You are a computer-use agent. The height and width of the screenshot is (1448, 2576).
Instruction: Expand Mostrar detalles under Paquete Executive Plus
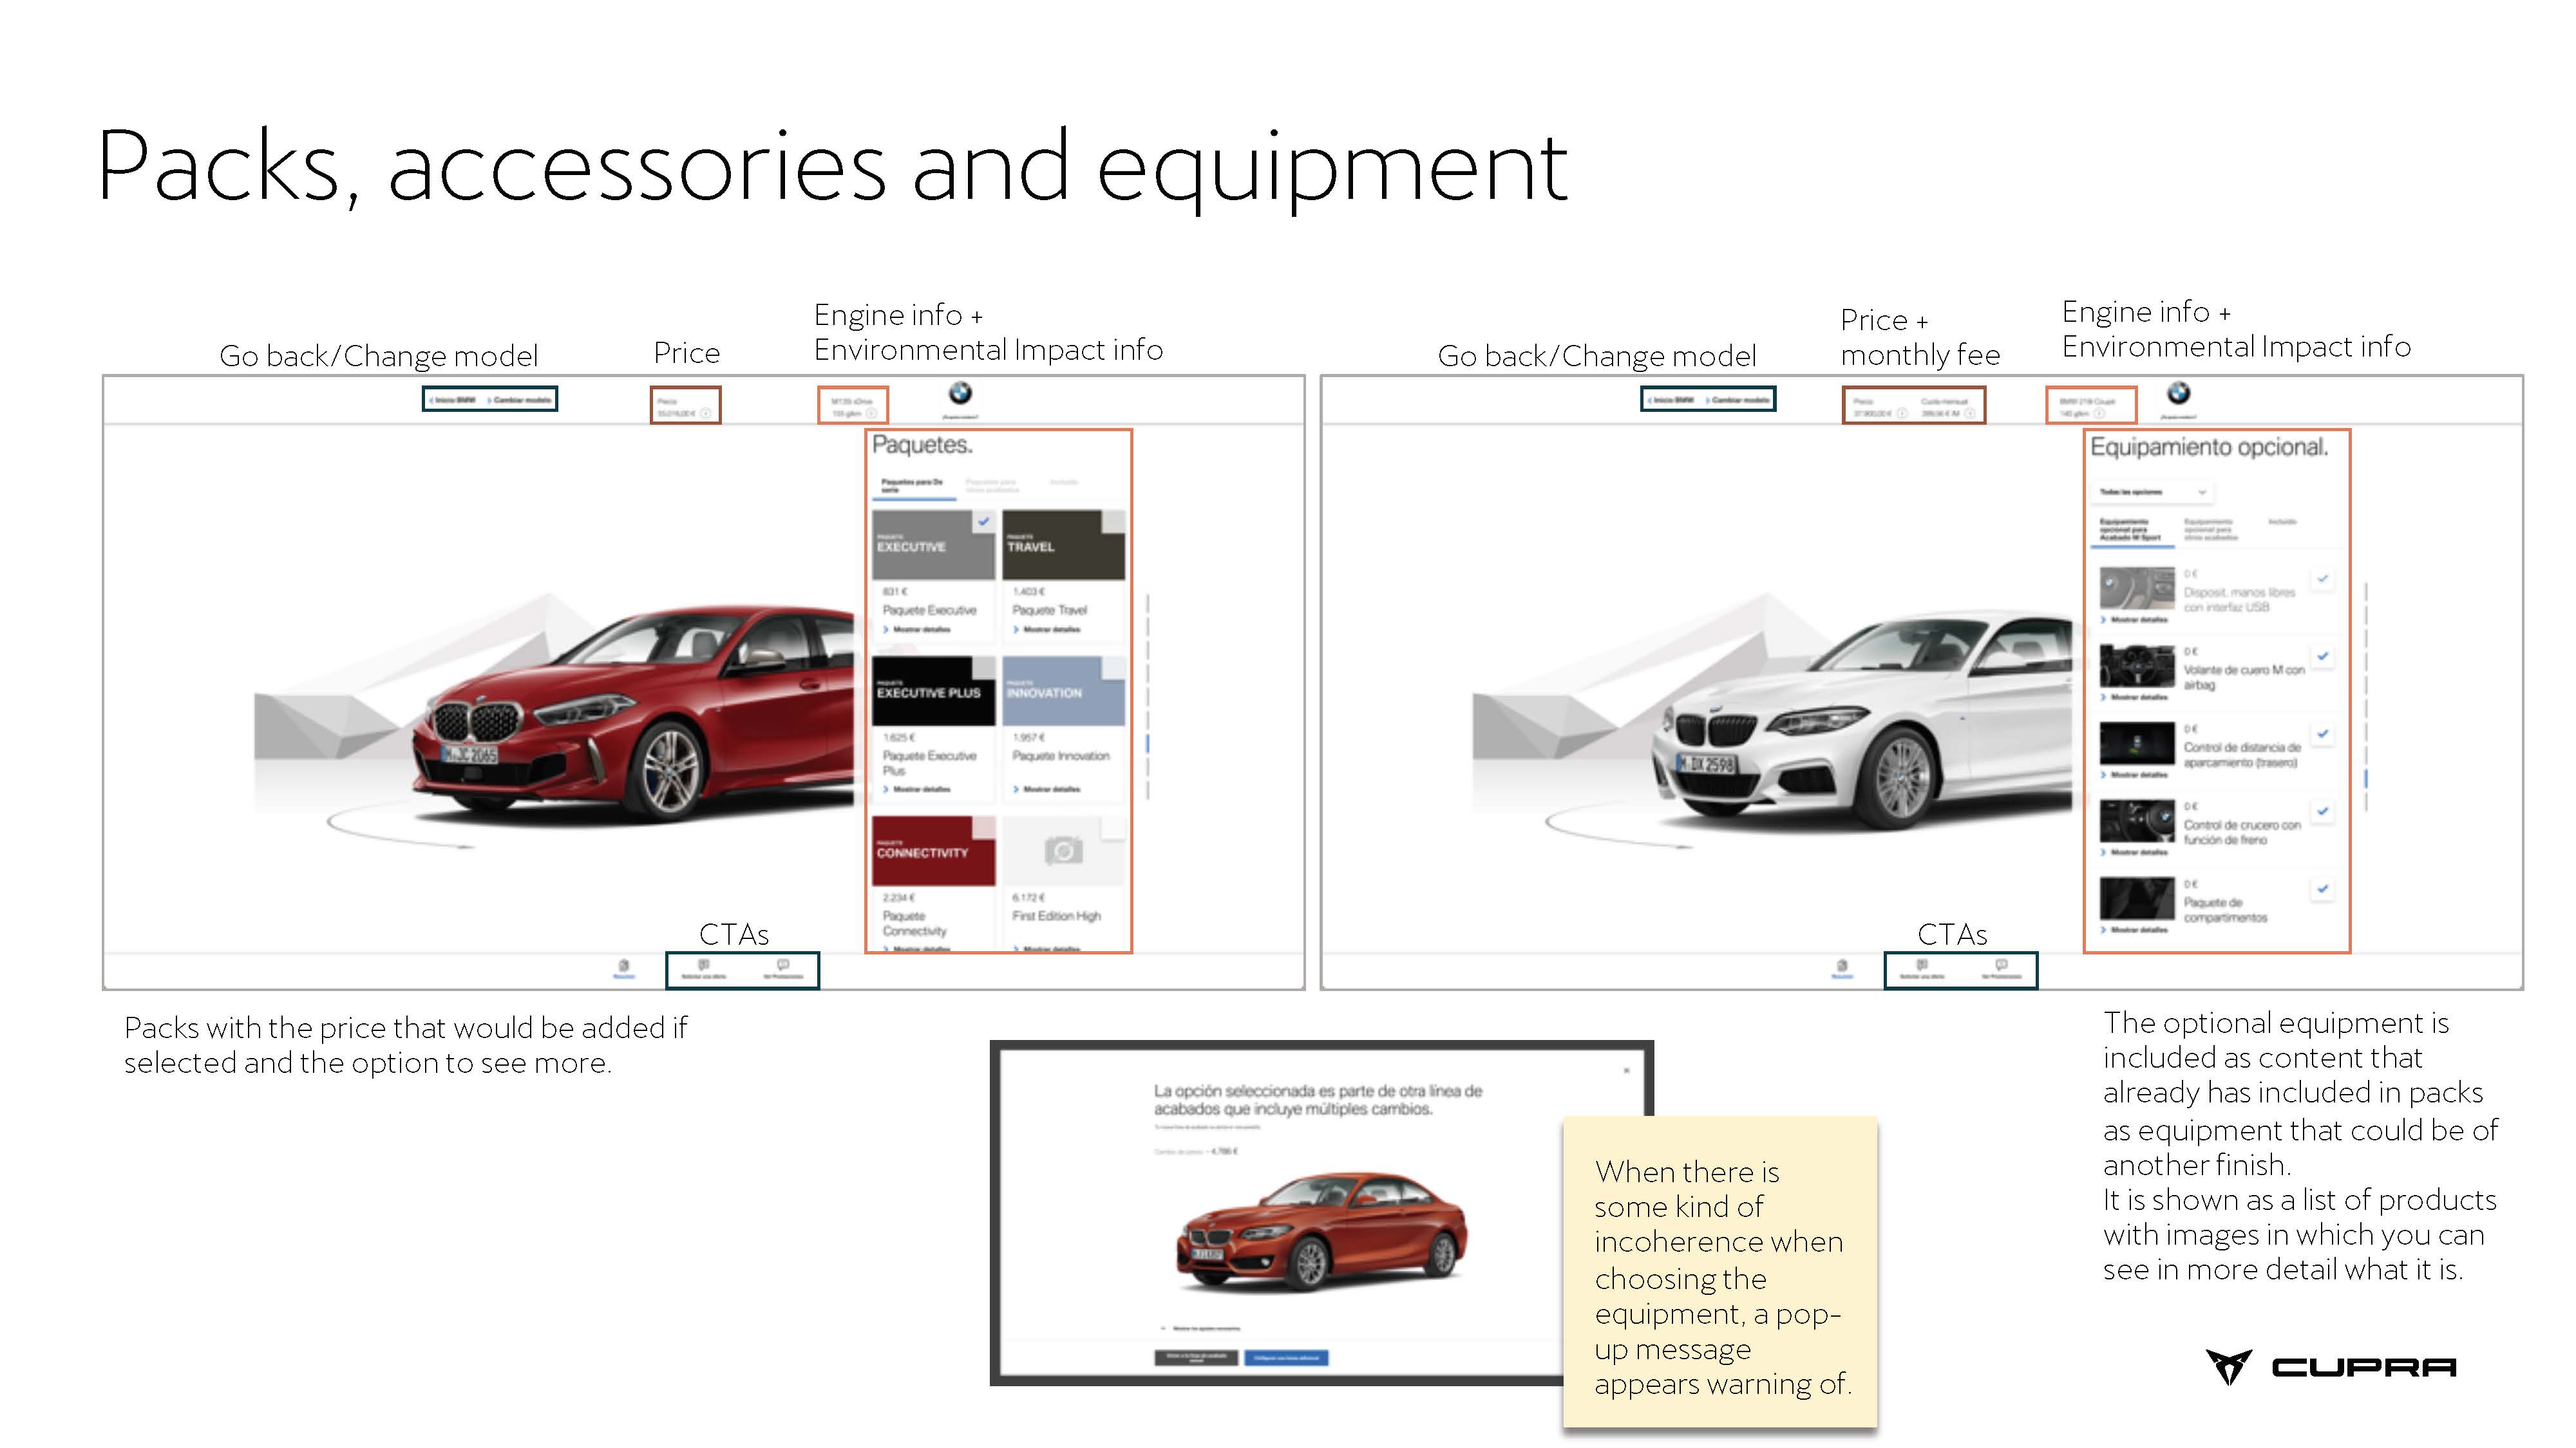point(916,790)
